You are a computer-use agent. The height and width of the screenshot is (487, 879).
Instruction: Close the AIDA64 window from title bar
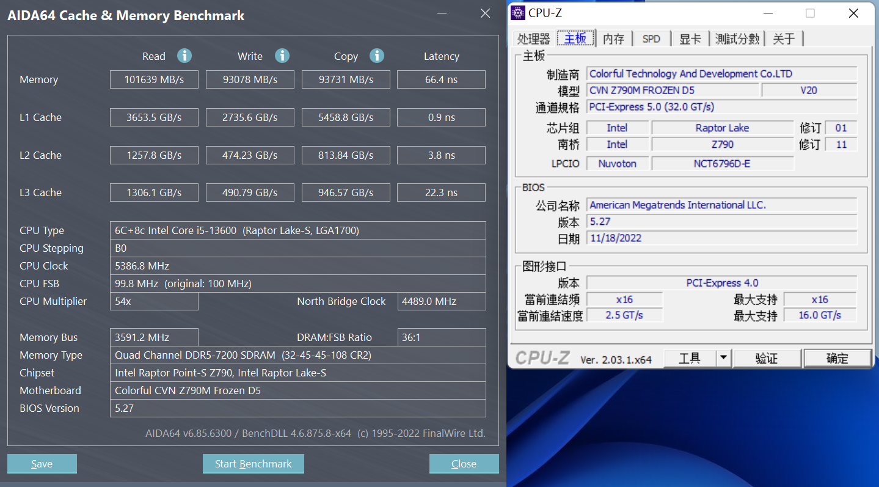(x=486, y=13)
